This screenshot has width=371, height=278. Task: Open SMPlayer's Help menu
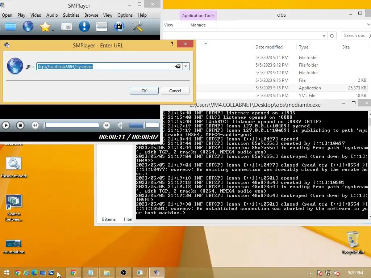coord(142,15)
